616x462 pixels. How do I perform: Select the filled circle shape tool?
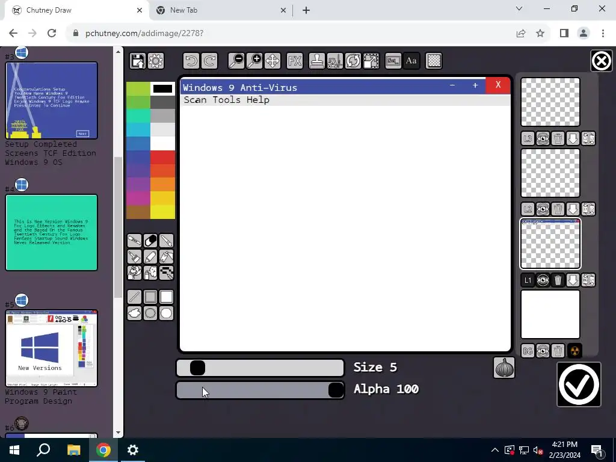(x=166, y=313)
